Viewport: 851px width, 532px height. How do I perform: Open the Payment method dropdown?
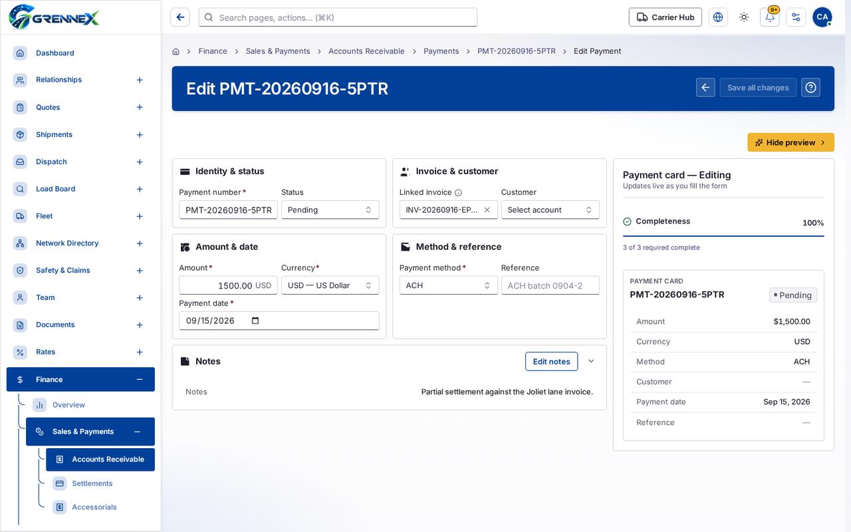tap(448, 285)
